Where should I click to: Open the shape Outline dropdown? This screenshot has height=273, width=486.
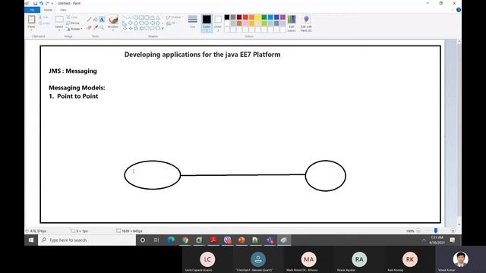(x=174, y=17)
